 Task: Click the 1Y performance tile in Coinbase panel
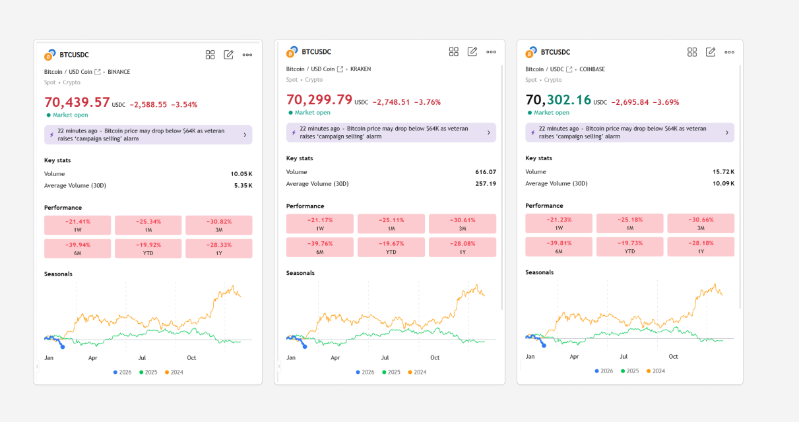700,246
